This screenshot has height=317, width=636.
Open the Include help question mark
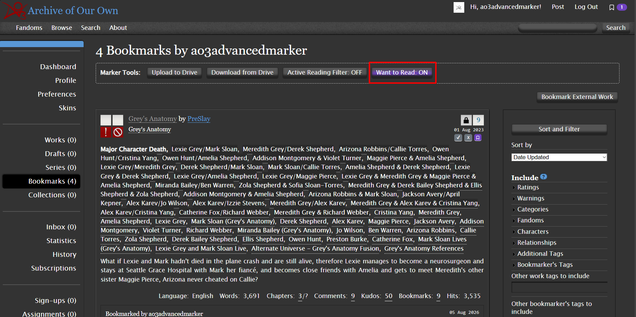coord(543,177)
